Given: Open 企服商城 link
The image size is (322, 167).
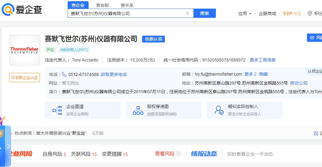Looking at the screenshot, I should point(267,14).
